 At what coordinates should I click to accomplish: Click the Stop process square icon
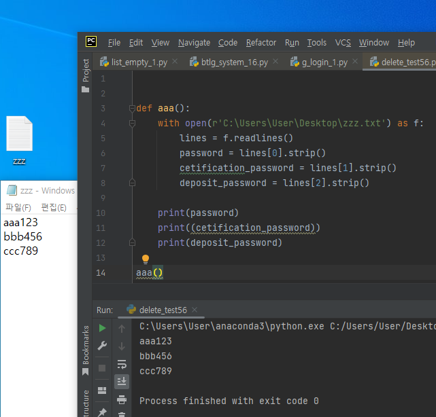[102, 368]
